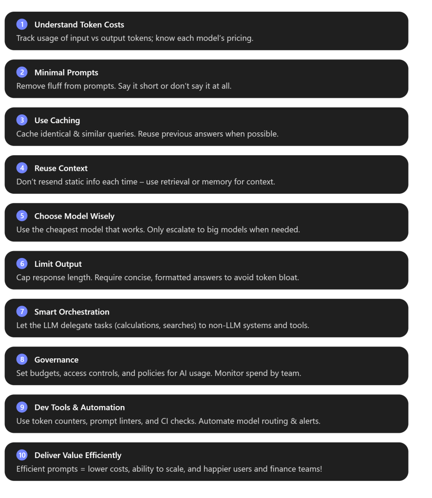Click the 'Set budgets, access controls' description
The width and height of the screenshot is (432, 498).
tap(158, 373)
